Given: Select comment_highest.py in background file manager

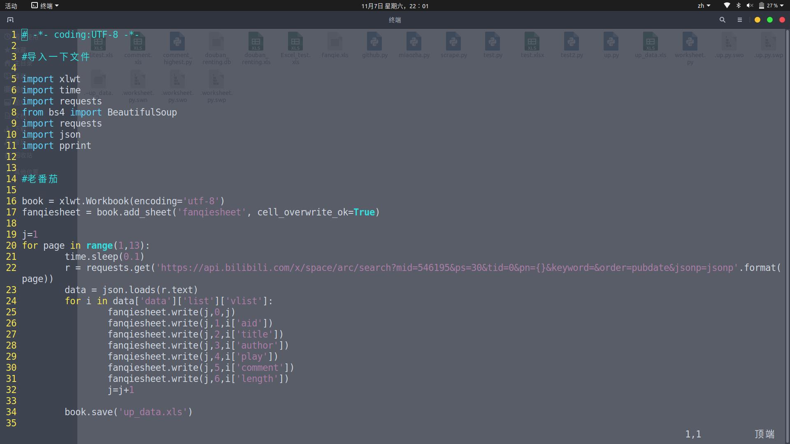Looking at the screenshot, I should [x=177, y=49].
